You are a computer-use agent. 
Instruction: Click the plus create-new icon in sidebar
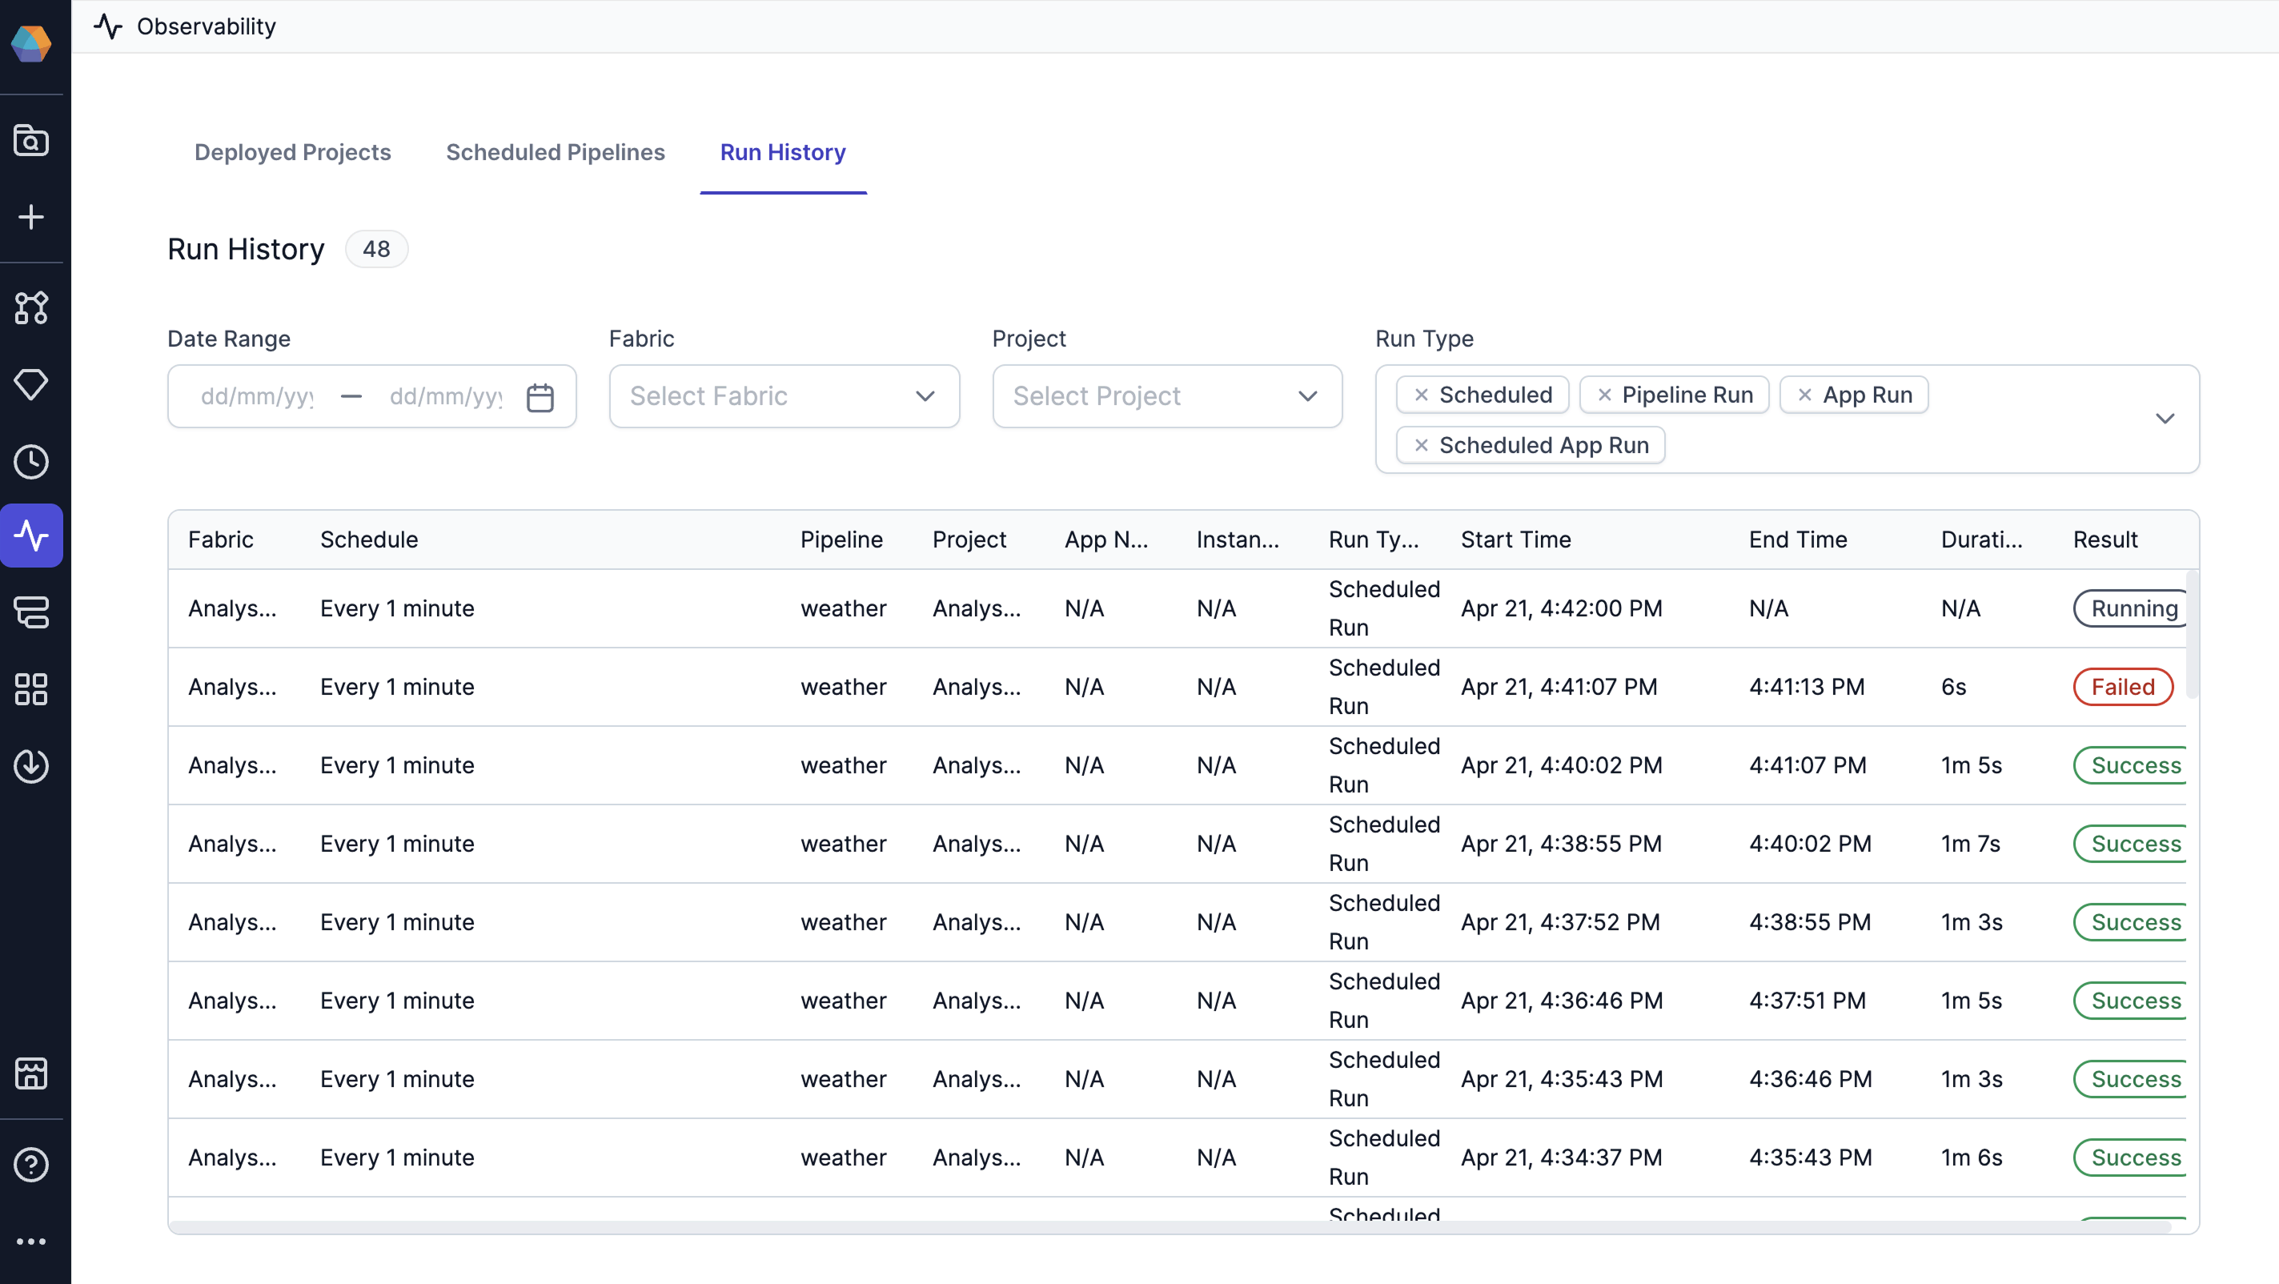31,217
